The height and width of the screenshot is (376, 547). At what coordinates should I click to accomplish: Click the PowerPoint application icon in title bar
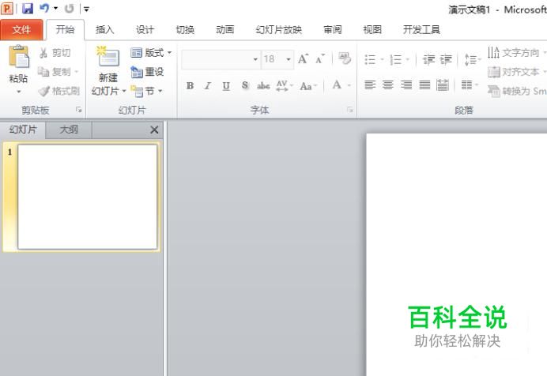pos(6,8)
